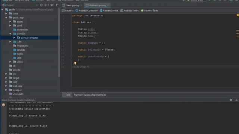Select the scripts folder

click(14, 70)
